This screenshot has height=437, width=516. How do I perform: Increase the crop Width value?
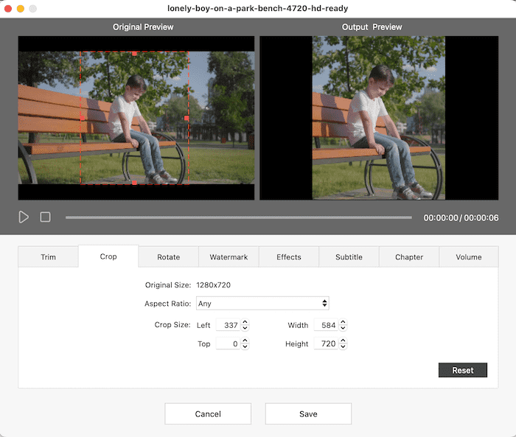click(x=343, y=322)
